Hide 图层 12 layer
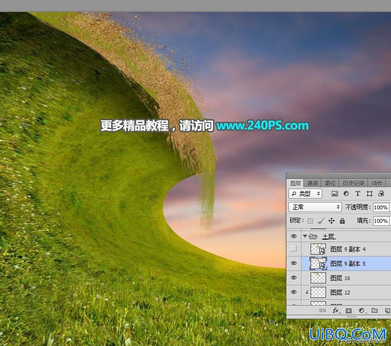This screenshot has width=391, height=346. [x=294, y=292]
